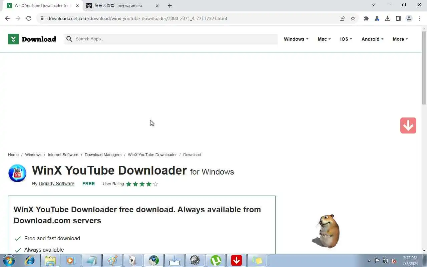This screenshot has height=267, width=427.
Task: Open the Paint palette taskbar icon
Action: pos(112,260)
